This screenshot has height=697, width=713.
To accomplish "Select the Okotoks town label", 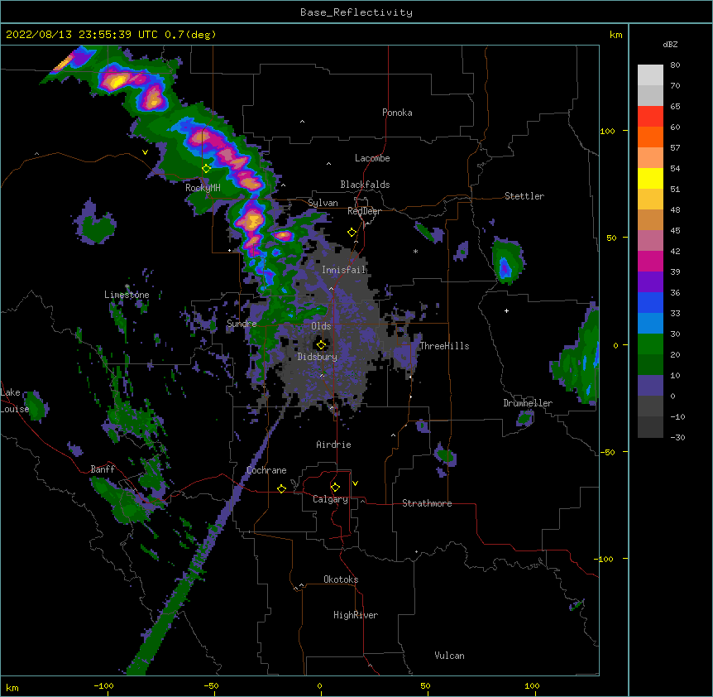I will [341, 579].
